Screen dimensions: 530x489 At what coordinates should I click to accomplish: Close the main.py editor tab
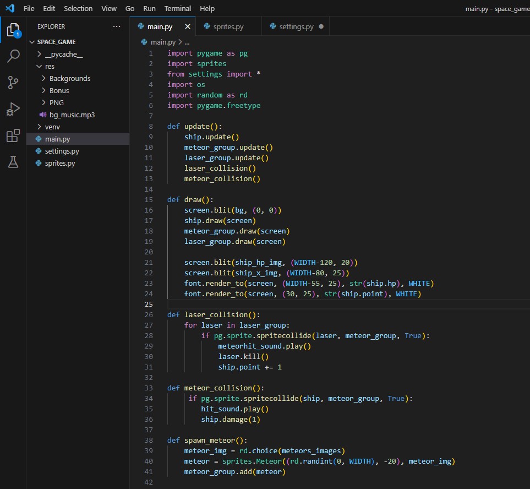coord(188,26)
